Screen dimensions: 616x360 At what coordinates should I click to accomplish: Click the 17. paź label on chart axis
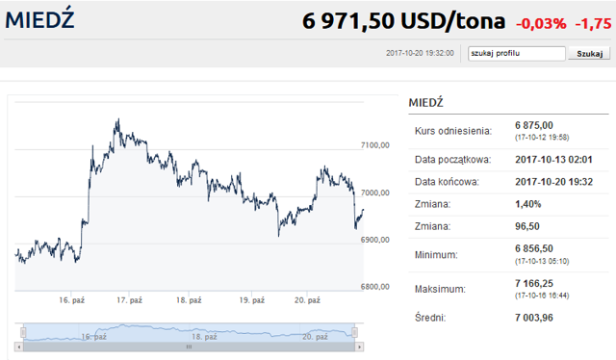(129, 300)
